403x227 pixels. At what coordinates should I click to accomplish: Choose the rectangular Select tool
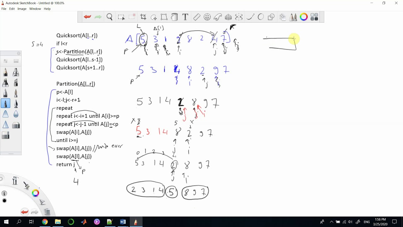click(x=121, y=17)
